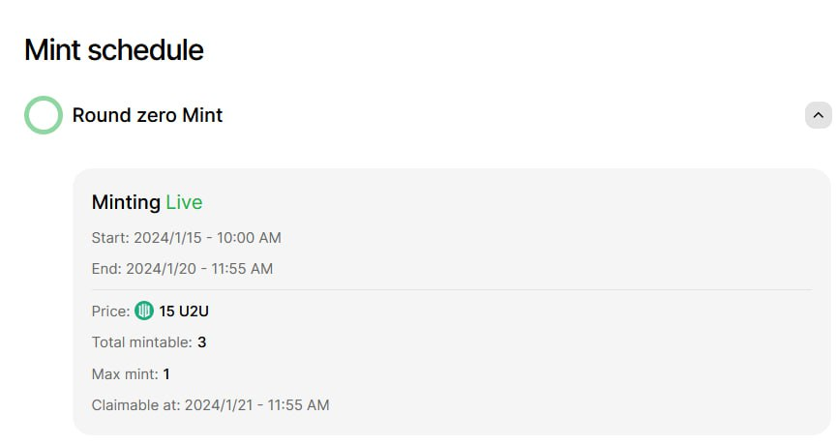Click the Start date 2024/1/15 line
This screenshot has height=445, width=838.
186,237
